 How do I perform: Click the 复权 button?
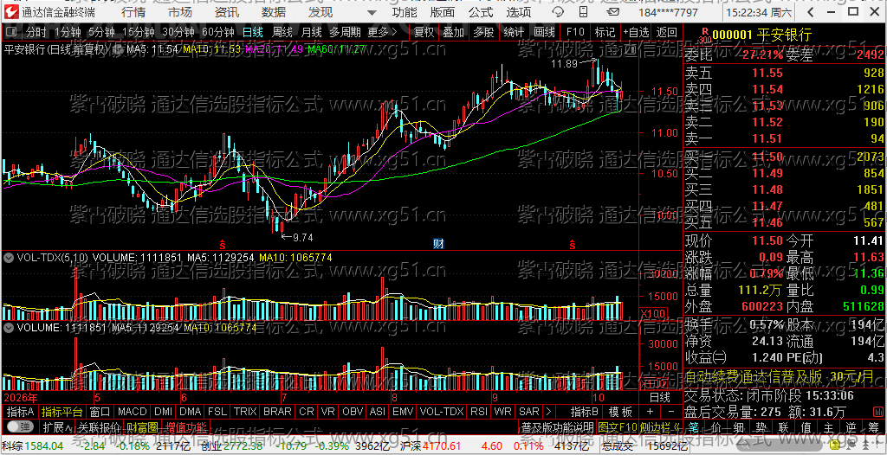click(x=424, y=33)
